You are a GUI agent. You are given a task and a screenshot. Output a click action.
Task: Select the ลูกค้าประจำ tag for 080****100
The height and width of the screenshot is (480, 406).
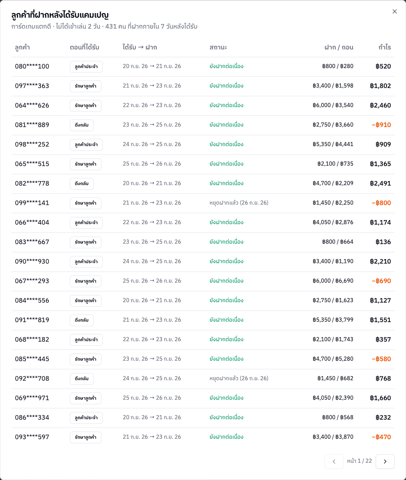click(x=86, y=66)
